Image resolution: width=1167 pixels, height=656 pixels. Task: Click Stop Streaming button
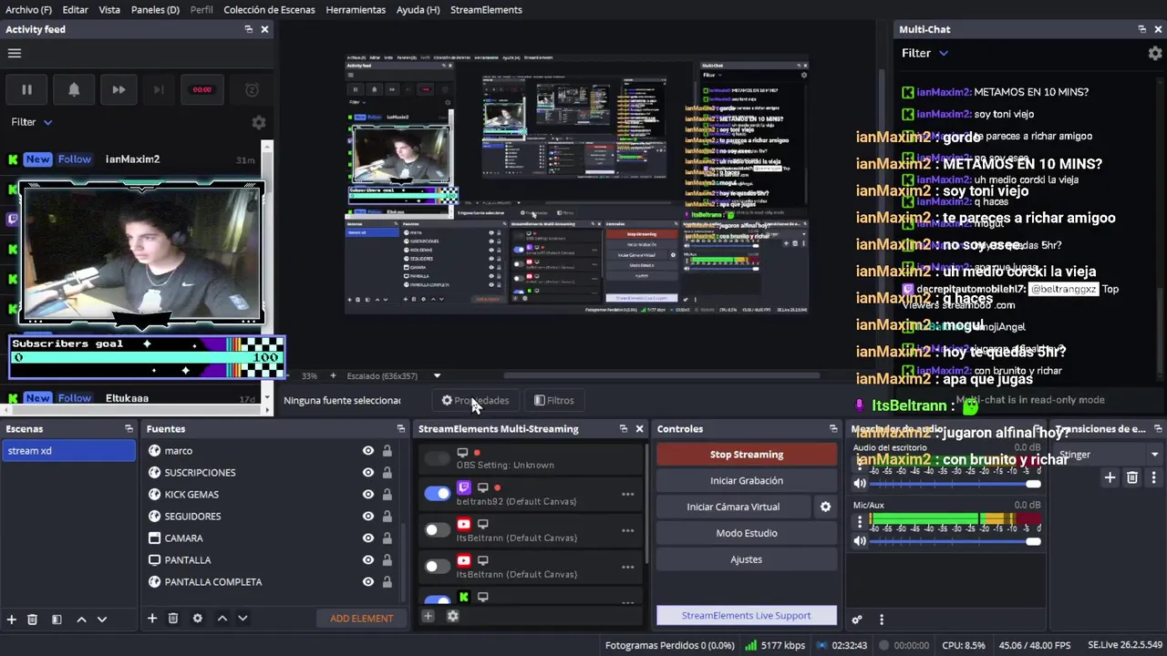(747, 455)
